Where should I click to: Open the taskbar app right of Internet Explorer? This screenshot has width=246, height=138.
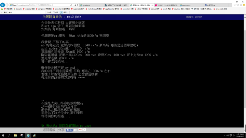[x=35, y=136]
